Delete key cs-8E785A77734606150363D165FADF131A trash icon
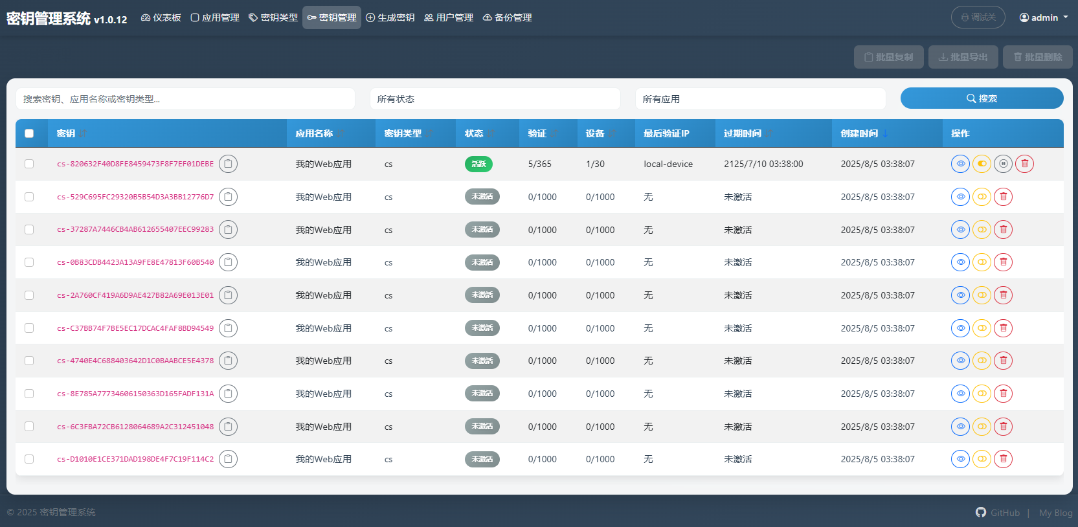Image resolution: width=1078 pixels, height=527 pixels. [1003, 394]
